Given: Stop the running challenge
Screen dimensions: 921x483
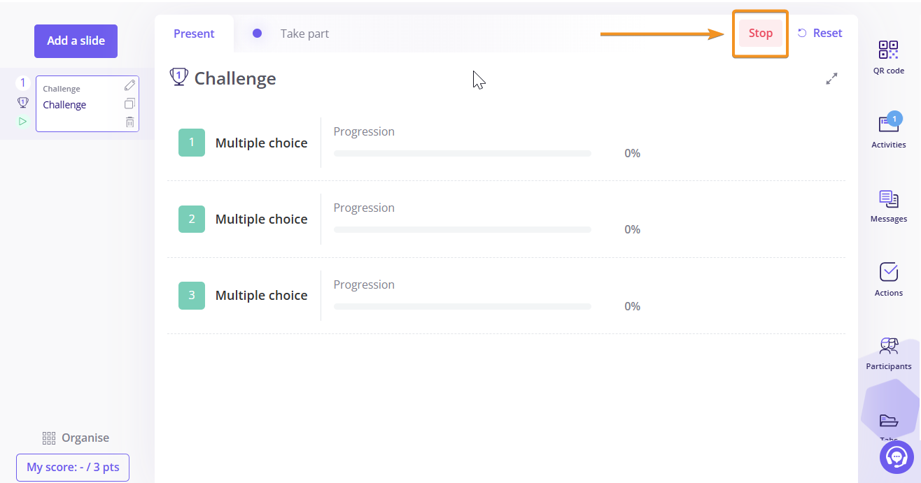Looking at the screenshot, I should click(x=761, y=33).
